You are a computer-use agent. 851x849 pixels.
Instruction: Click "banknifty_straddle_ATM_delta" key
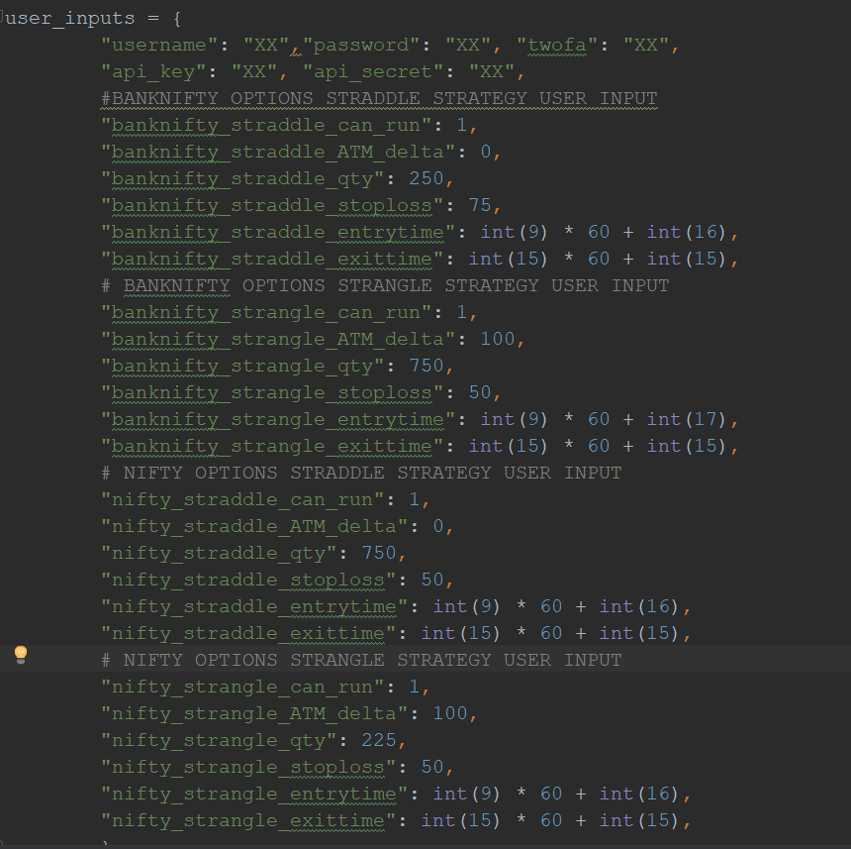pos(278,152)
